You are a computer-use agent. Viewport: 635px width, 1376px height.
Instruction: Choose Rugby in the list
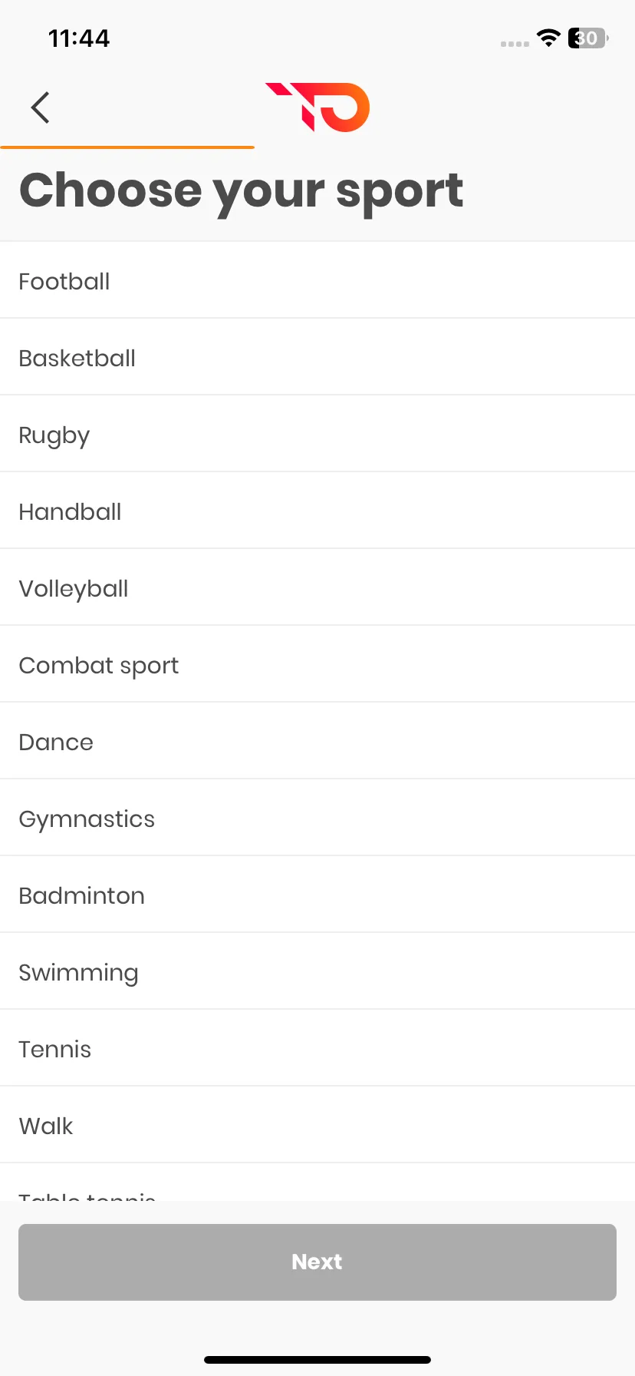[x=317, y=434]
